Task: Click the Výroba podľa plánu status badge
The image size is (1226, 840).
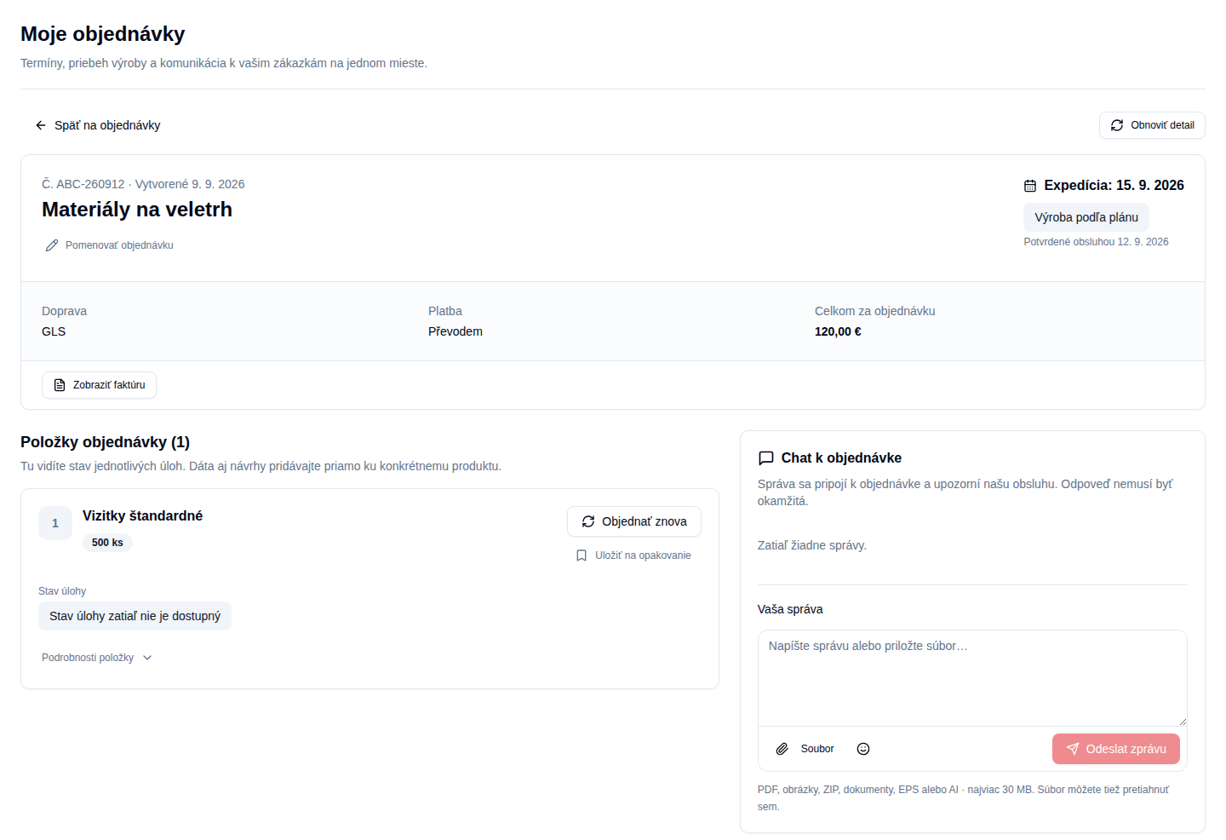Action: (1086, 217)
